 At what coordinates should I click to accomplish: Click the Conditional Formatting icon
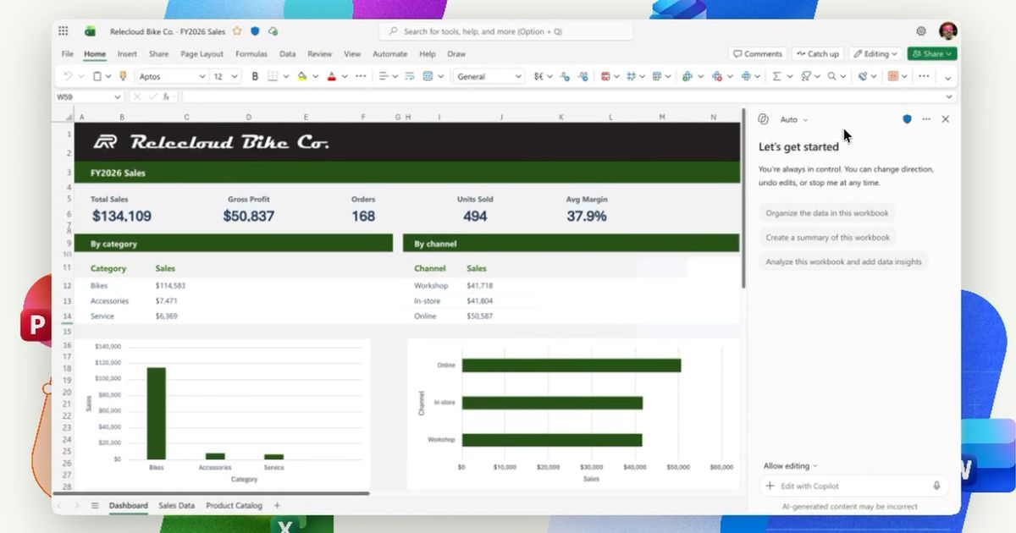pos(605,76)
